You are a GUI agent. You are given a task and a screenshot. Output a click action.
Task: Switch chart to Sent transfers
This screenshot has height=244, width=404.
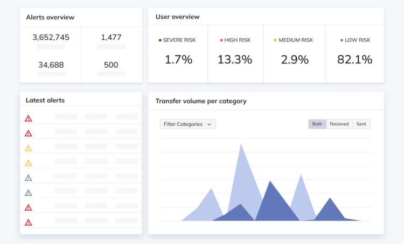[361, 124]
